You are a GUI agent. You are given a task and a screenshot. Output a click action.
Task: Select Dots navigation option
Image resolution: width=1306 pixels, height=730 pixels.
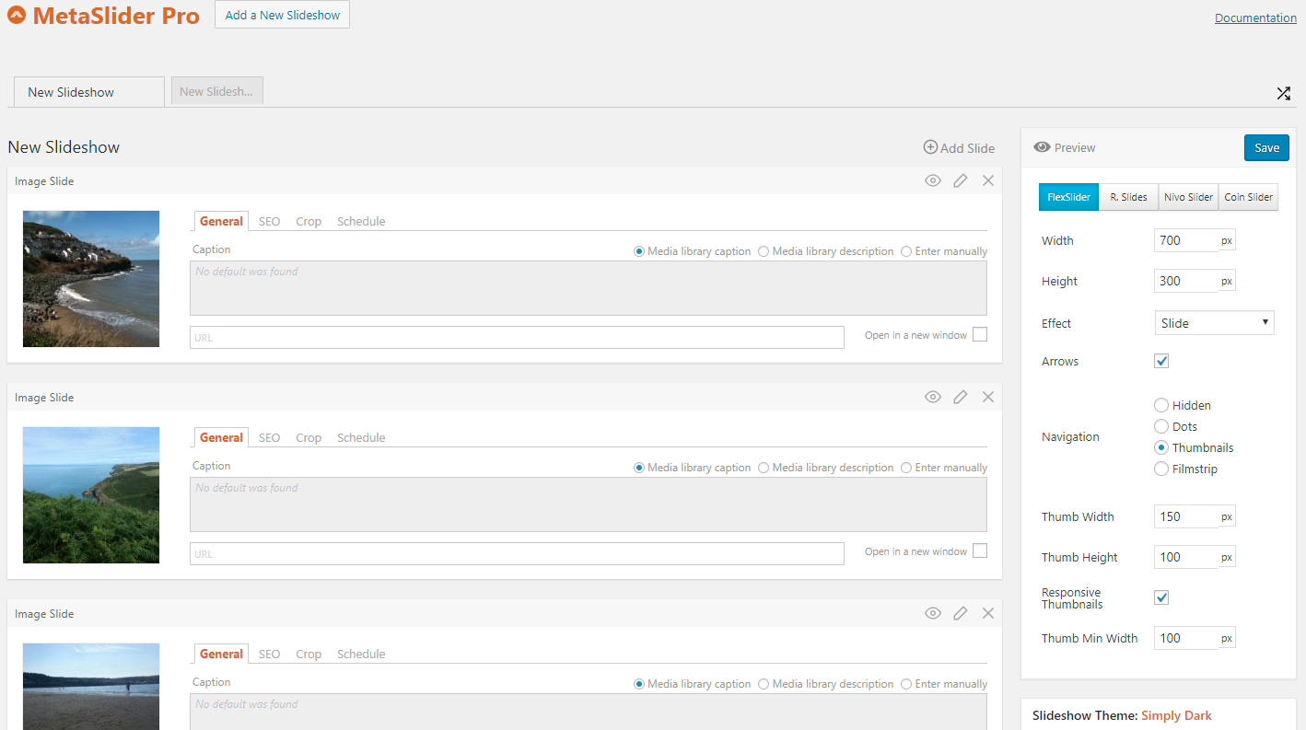tap(1161, 426)
